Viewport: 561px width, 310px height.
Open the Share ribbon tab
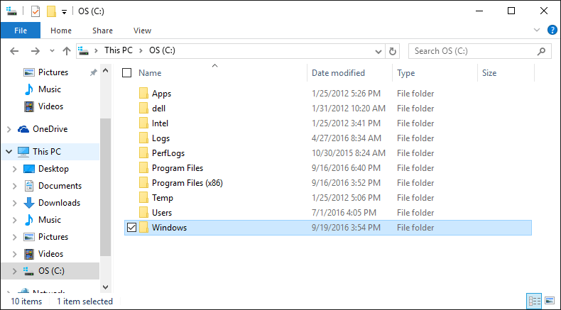click(102, 31)
